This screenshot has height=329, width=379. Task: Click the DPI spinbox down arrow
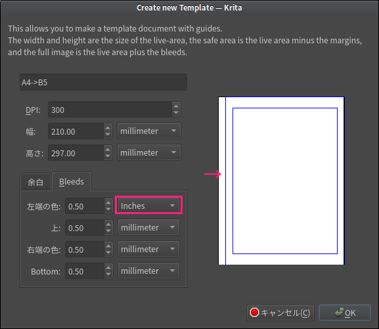[x=176, y=113]
